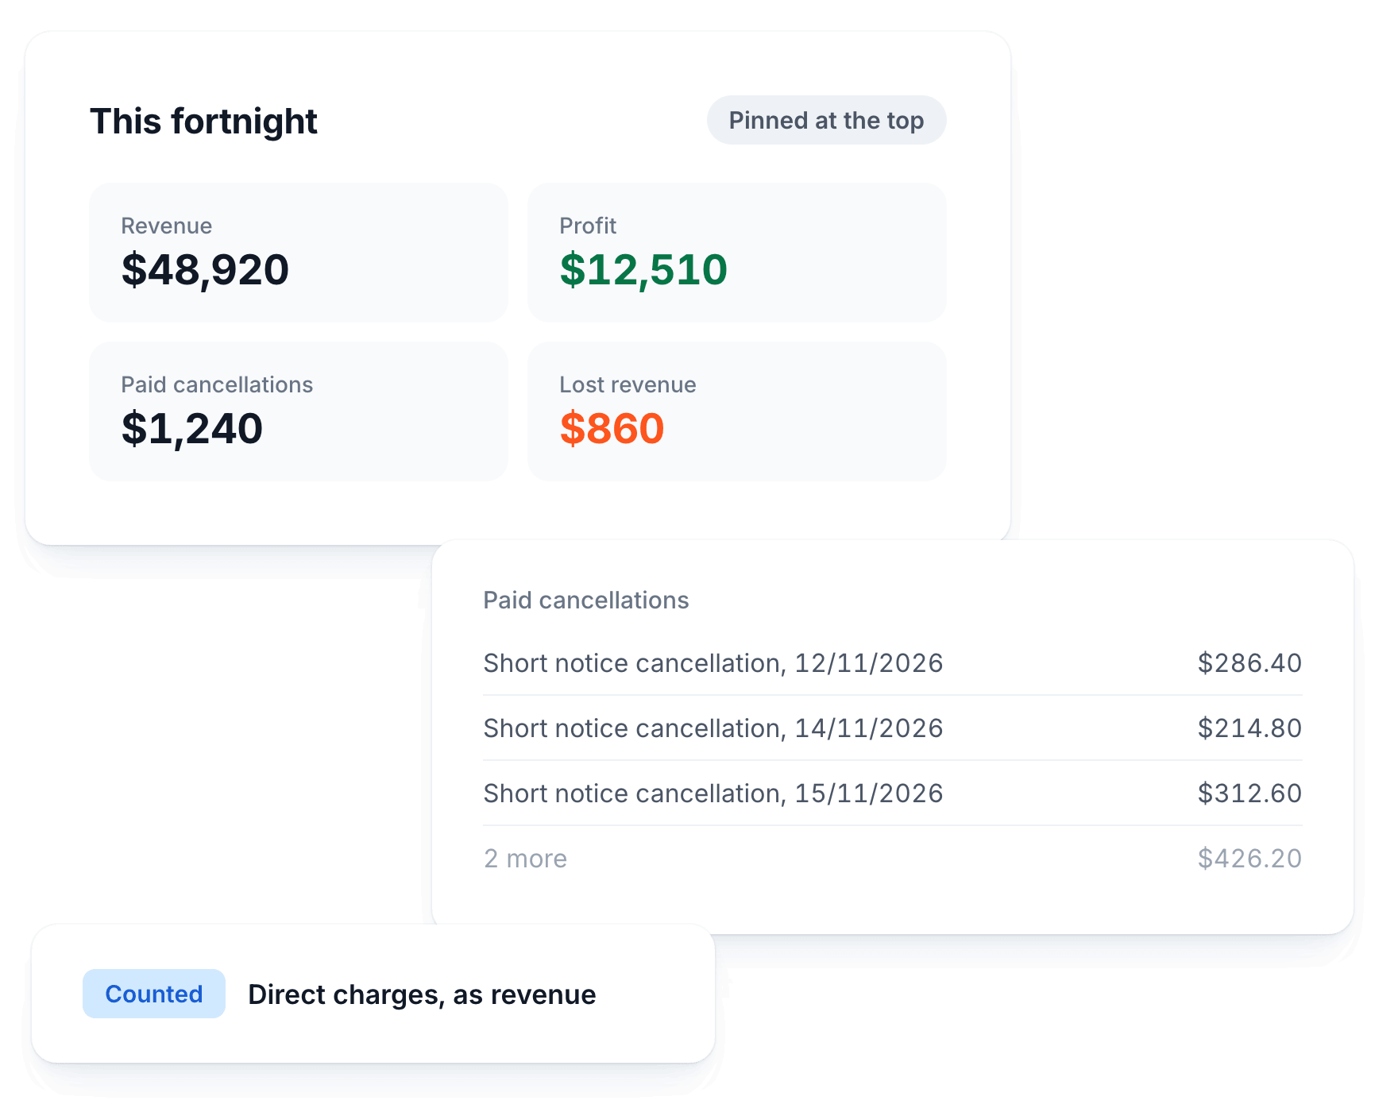The width and height of the screenshot is (1398, 1112).
Task: Click "Direct charges, as revenue" label
Action: point(422,994)
